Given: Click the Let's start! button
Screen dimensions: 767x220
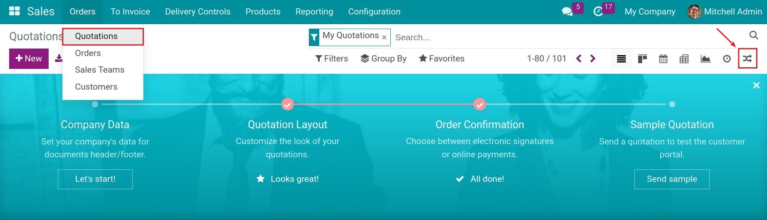Looking at the screenshot, I should [95, 179].
